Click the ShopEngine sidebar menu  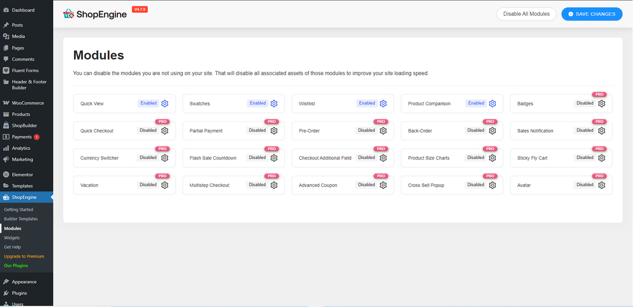pyautogui.click(x=26, y=197)
